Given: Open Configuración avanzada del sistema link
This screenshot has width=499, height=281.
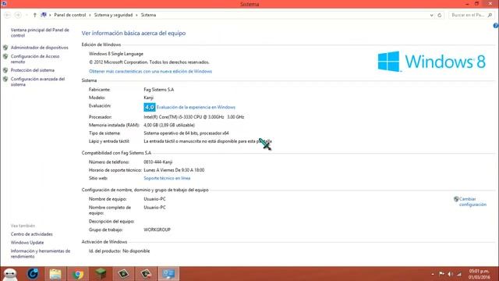Looking at the screenshot, I should 37,81.
